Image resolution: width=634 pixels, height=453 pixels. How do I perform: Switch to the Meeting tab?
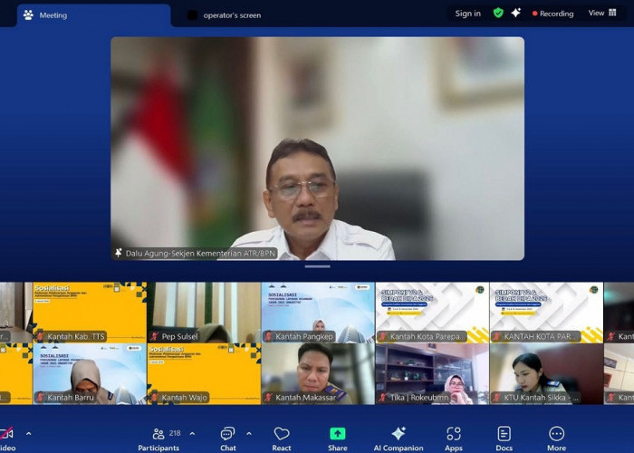53,15
